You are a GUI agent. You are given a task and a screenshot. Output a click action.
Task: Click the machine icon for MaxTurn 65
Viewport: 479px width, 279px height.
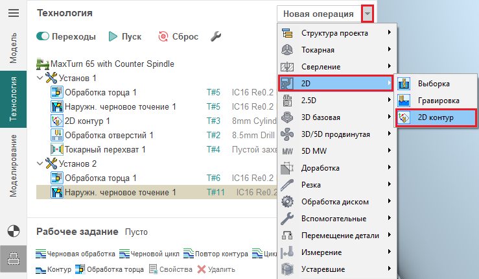43,64
